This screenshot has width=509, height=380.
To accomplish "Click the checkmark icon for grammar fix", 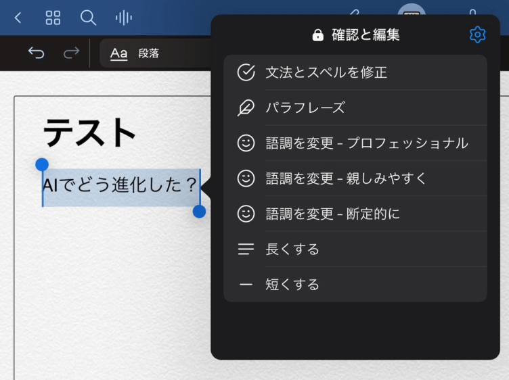I will 246,72.
